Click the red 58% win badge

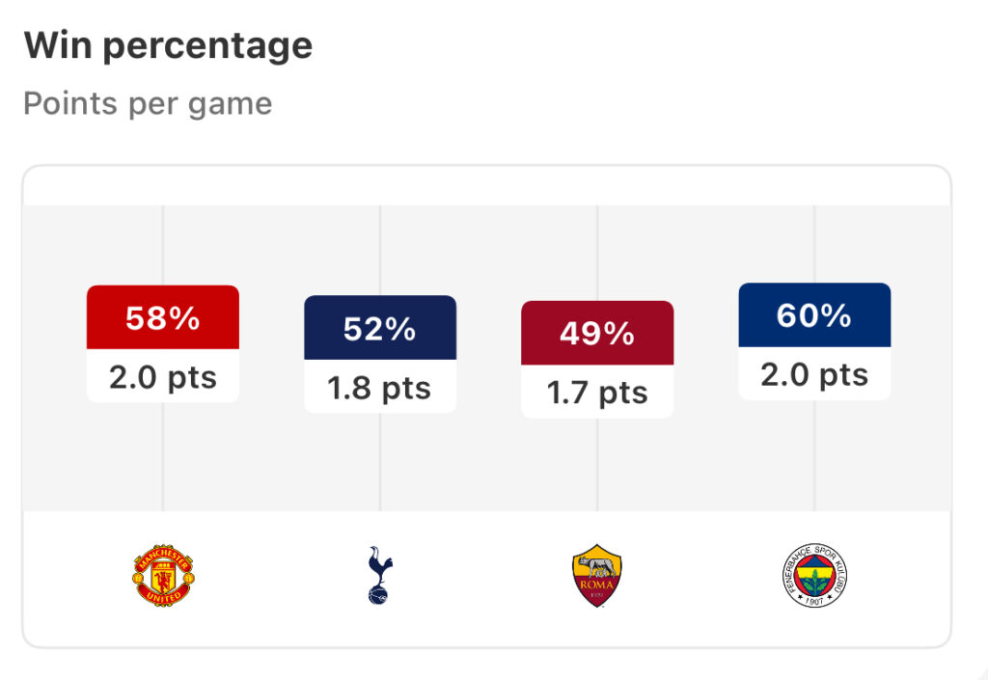163,317
